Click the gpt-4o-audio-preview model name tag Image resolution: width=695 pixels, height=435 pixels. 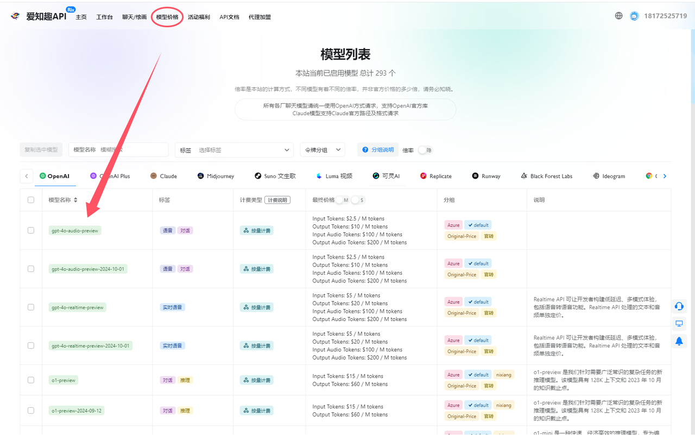click(x=75, y=230)
